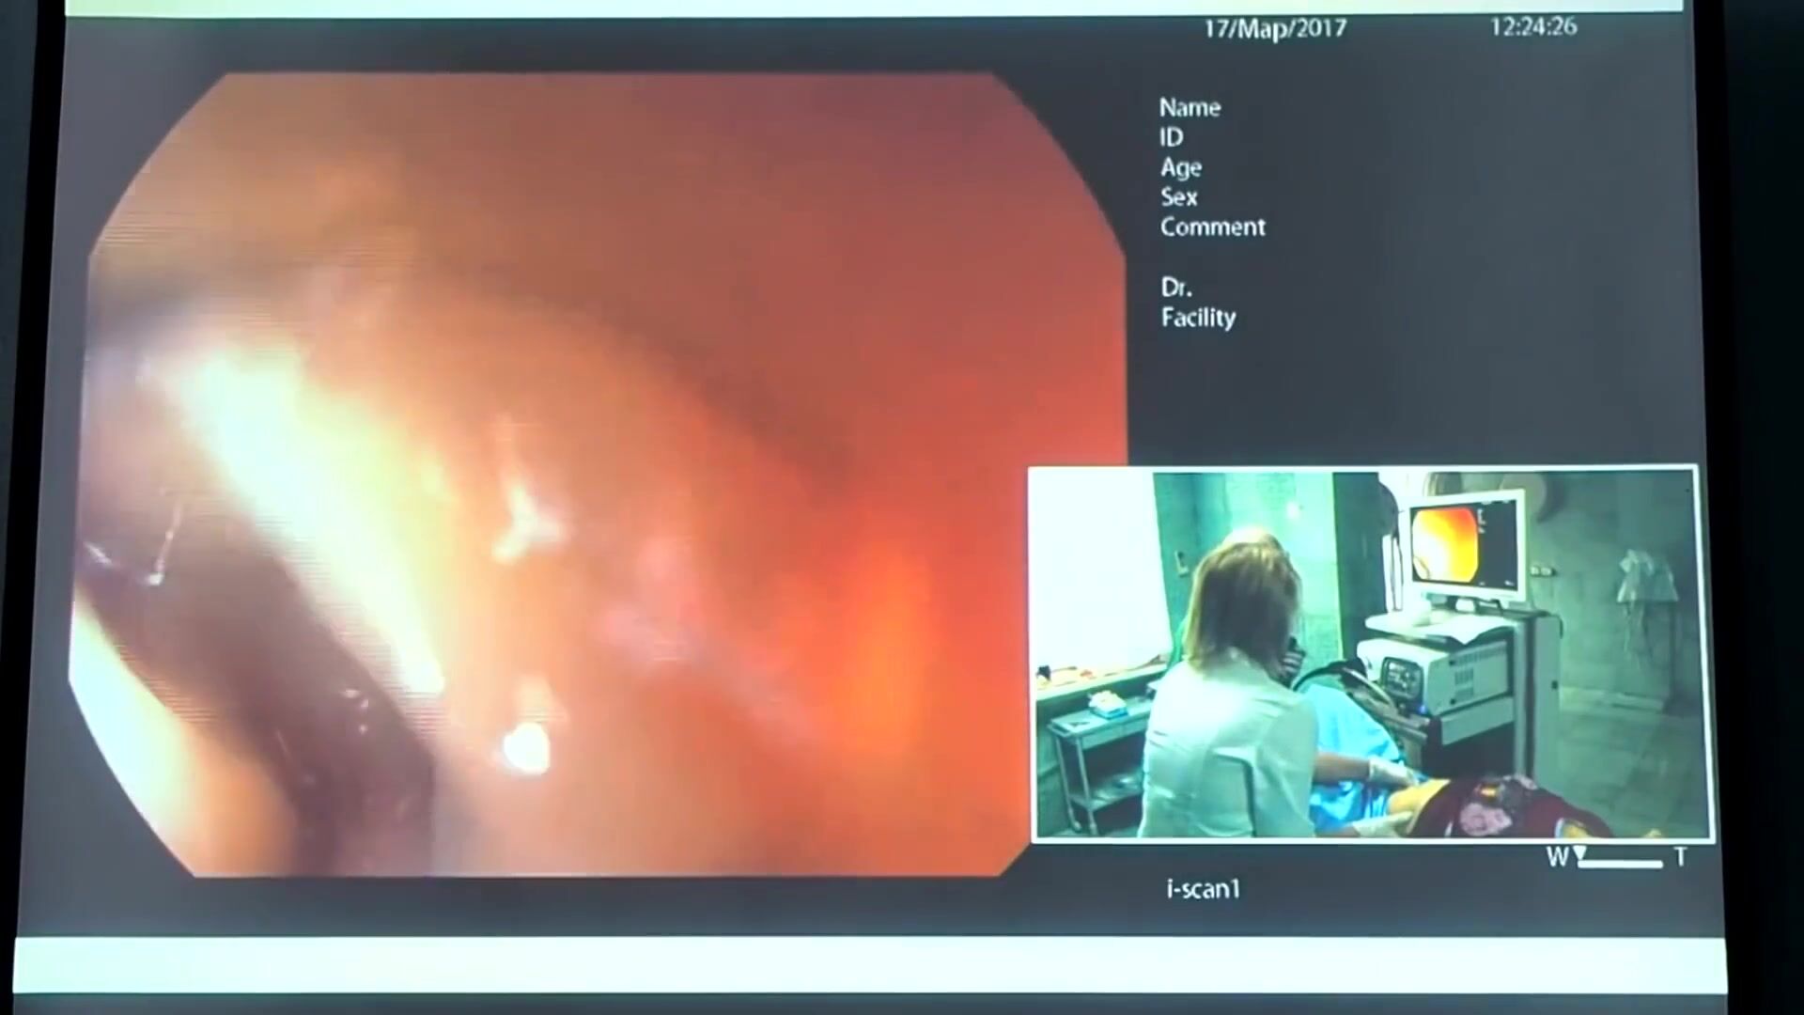This screenshot has height=1015, width=1804.
Task: Select the Dr. field label
Action: click(1175, 288)
